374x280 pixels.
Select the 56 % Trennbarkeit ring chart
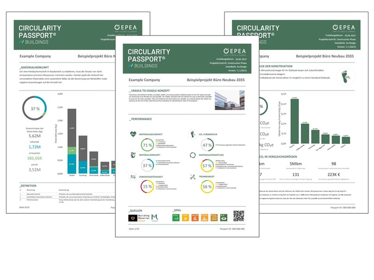click(208, 187)
